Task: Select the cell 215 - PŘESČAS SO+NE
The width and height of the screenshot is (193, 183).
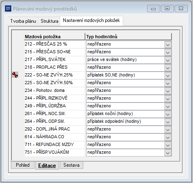Action: (x=54, y=52)
